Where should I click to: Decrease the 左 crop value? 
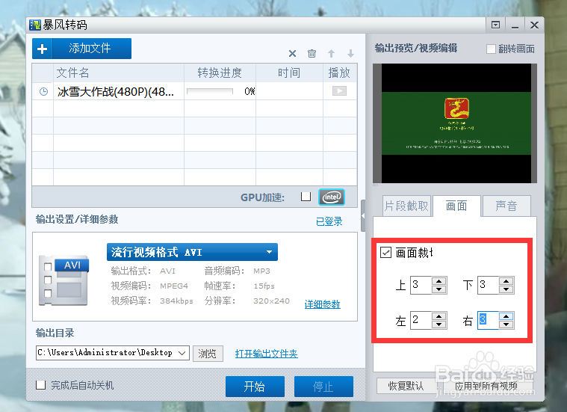coord(439,325)
